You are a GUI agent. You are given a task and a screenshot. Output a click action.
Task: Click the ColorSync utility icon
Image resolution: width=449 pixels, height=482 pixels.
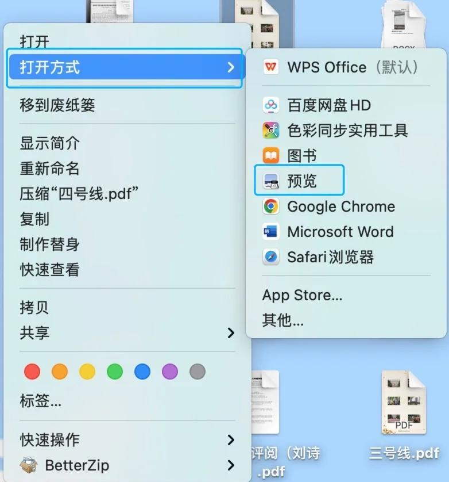click(271, 131)
